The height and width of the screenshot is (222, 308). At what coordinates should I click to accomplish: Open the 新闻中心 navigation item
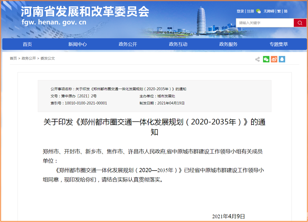77,44
